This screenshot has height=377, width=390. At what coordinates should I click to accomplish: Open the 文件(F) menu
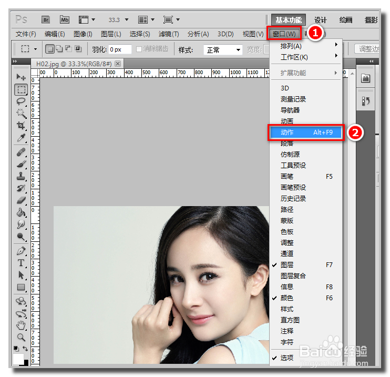(26, 34)
